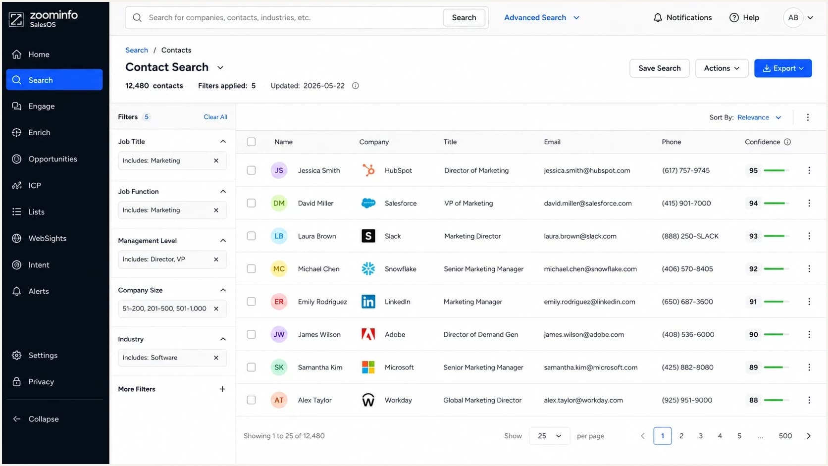The width and height of the screenshot is (828, 466).
Task: Toggle the select-all checkbox in table header
Action: [x=252, y=142]
